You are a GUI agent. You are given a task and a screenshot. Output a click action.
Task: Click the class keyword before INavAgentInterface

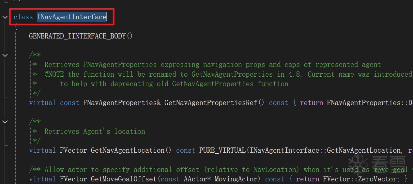point(23,17)
